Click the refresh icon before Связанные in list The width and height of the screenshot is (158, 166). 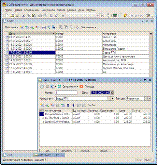77,27
